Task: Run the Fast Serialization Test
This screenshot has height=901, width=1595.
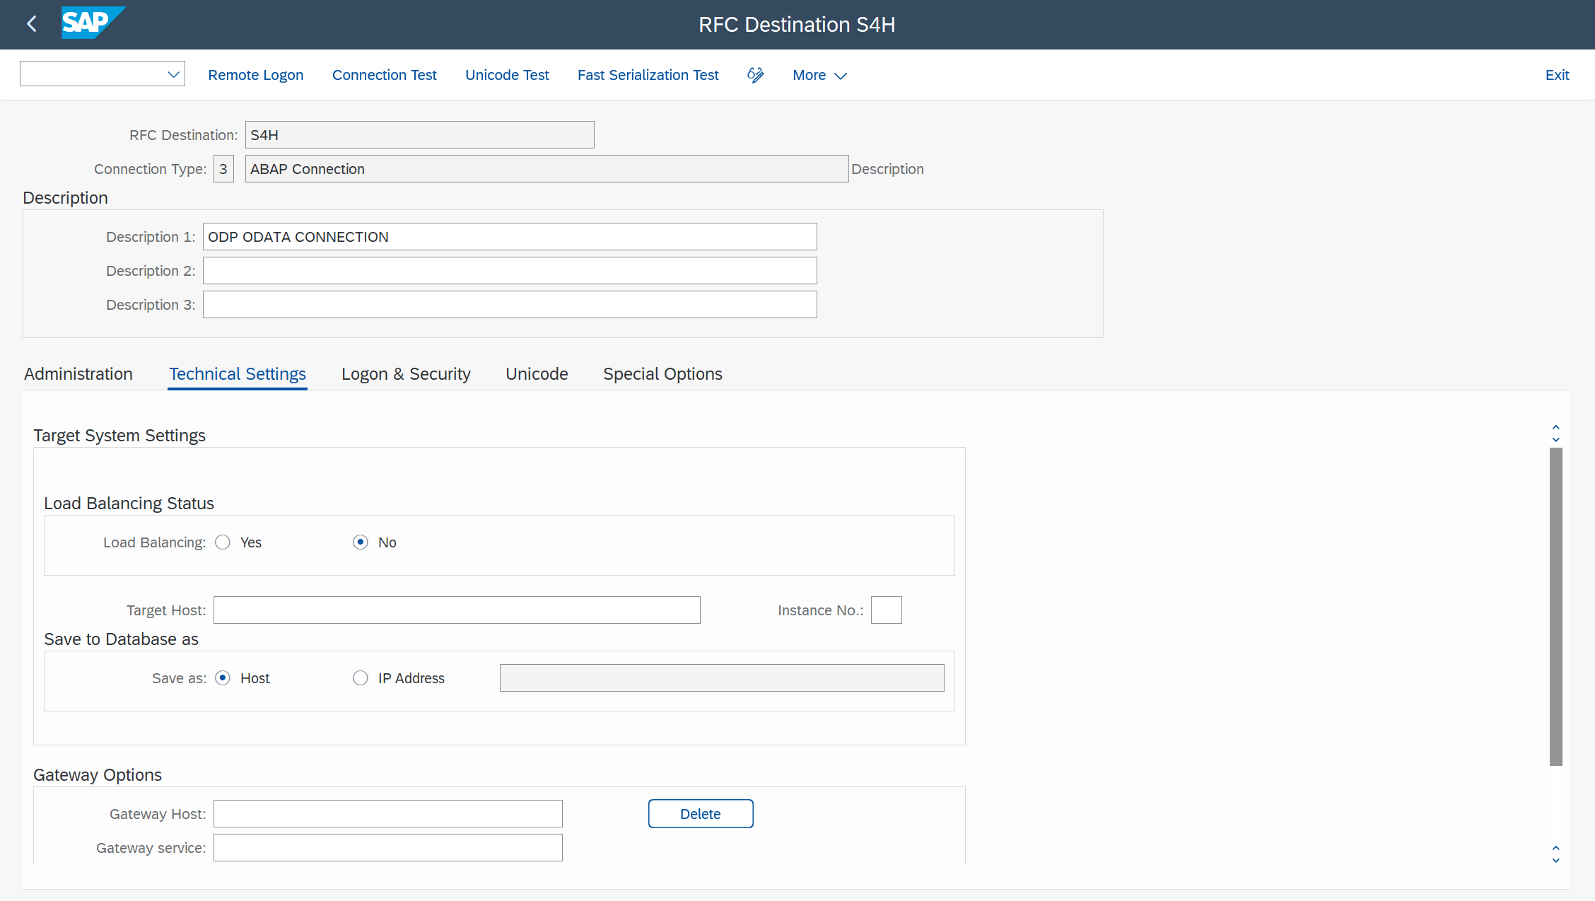Action: tap(647, 74)
